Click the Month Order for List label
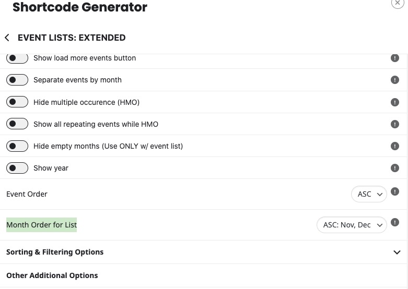The width and height of the screenshot is (408, 289). 42,225
